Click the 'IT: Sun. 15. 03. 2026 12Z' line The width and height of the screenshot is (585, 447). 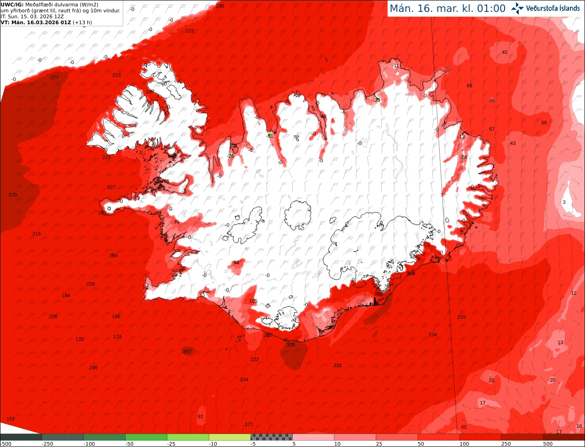point(32,16)
